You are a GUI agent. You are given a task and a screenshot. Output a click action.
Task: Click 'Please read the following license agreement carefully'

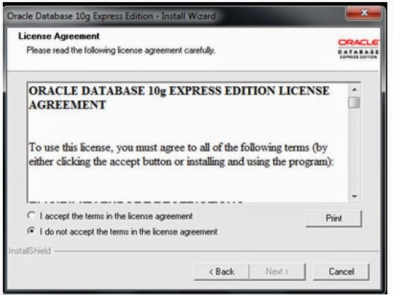(121, 50)
